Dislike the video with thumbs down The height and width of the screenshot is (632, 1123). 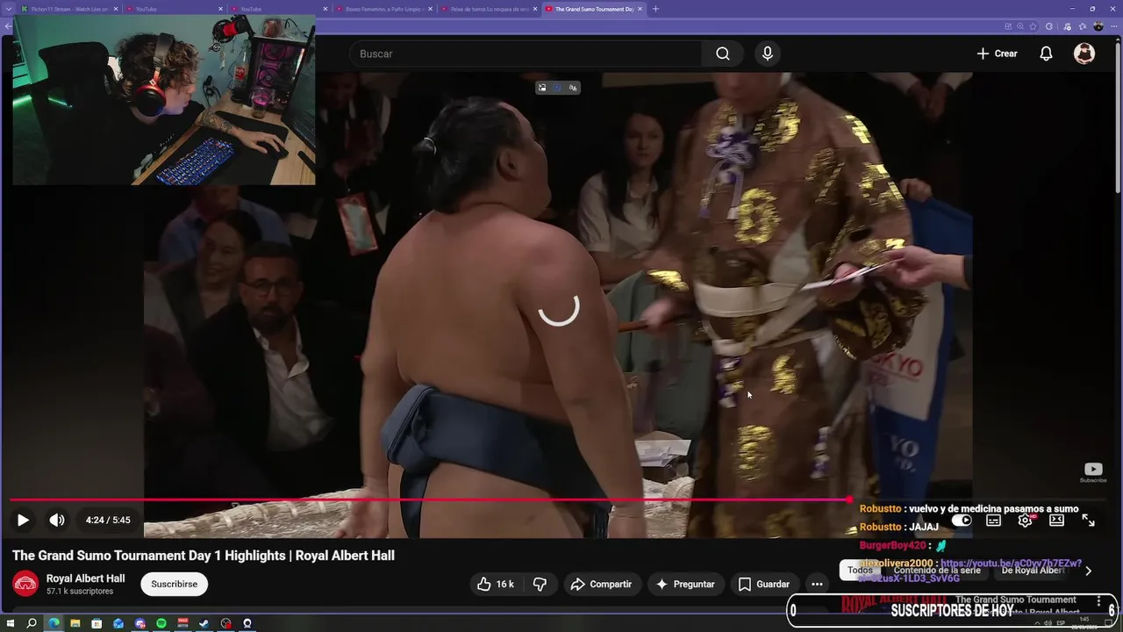coord(540,584)
